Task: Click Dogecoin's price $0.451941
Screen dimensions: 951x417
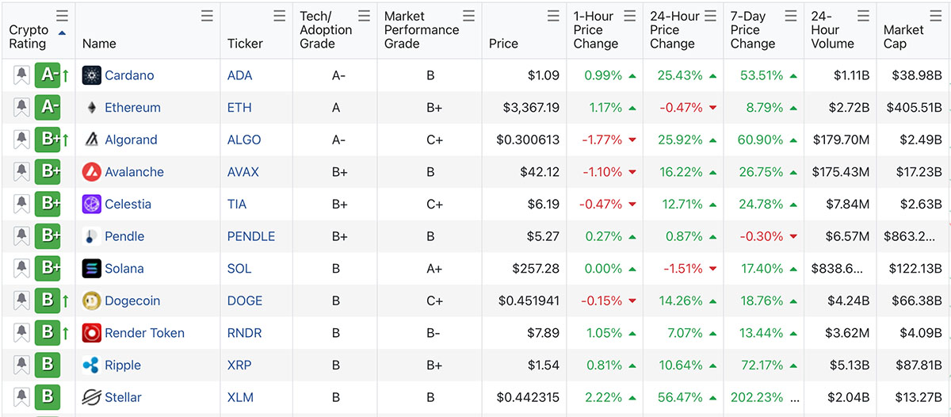Action: (x=529, y=300)
